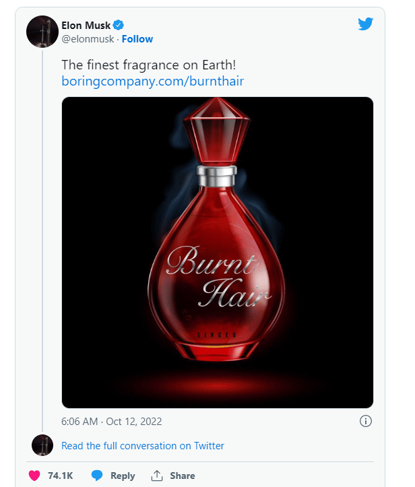415x487 pixels.
Task: Click the Reply text label
Action: click(x=123, y=476)
